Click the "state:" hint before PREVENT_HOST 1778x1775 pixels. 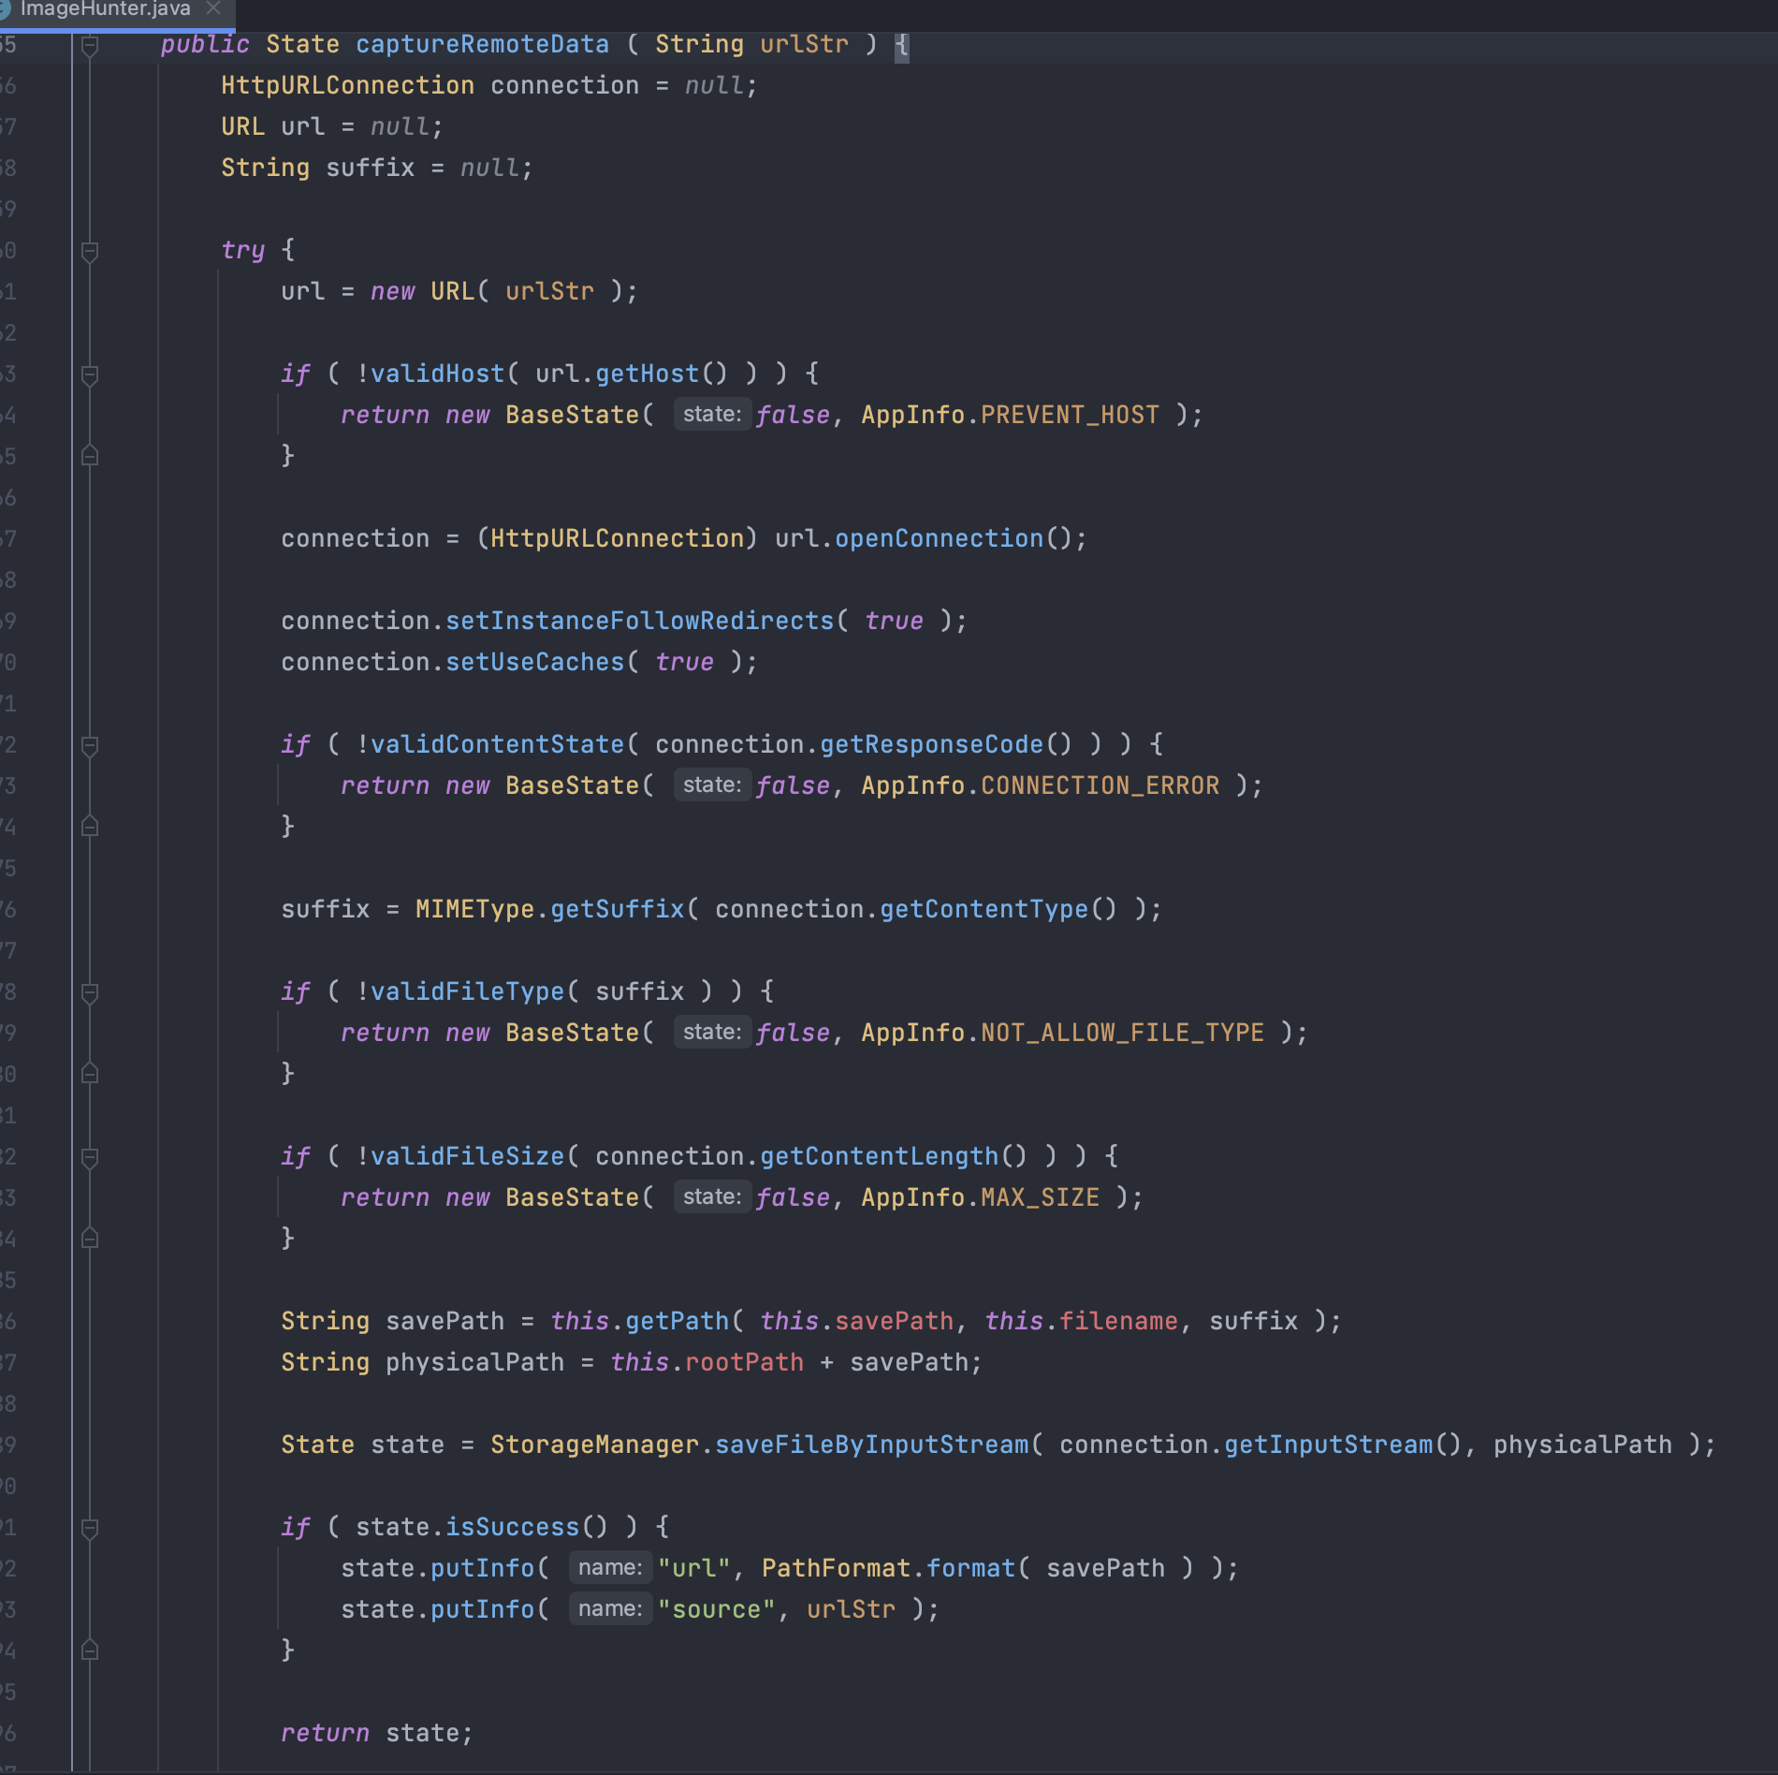pyautogui.click(x=711, y=414)
